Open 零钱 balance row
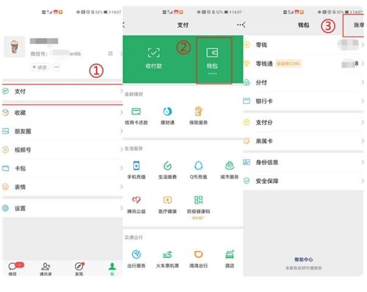The width and height of the screenshot is (367, 292). [303, 45]
